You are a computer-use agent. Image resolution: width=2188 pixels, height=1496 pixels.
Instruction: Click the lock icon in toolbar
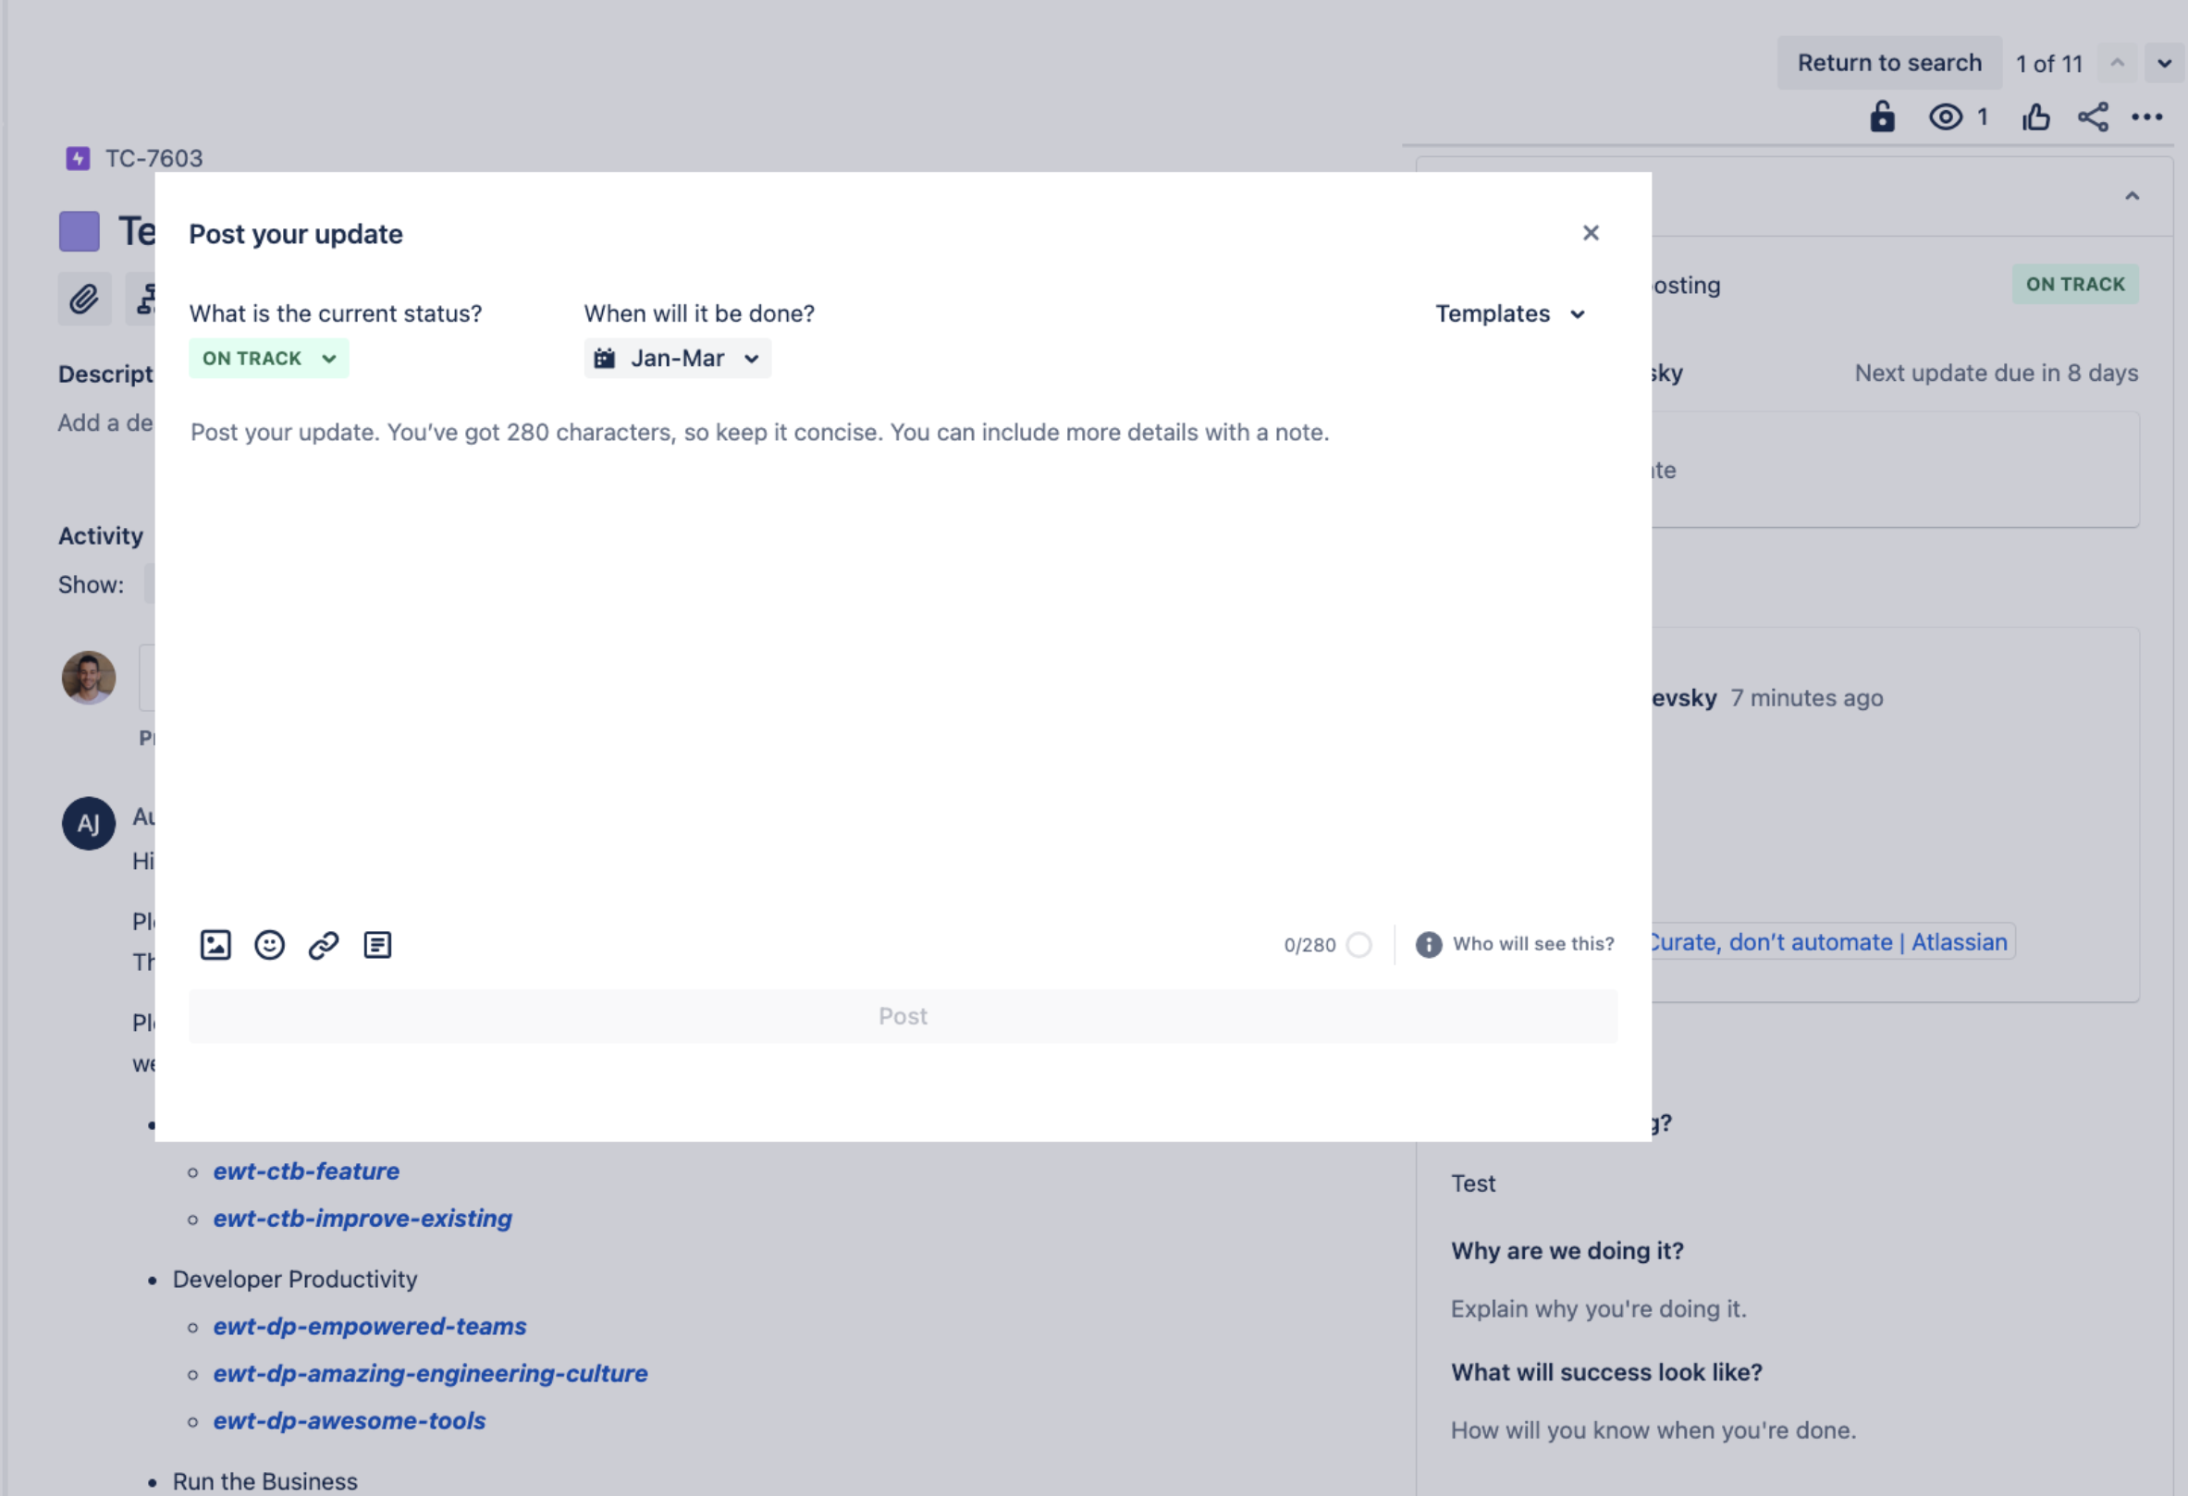coord(1880,116)
